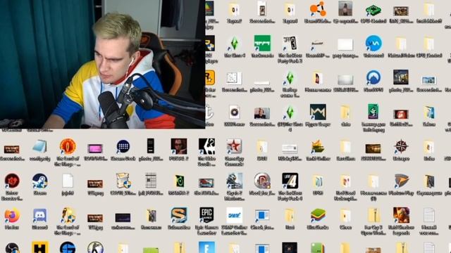Launch the burning ship game icon

point(318,147)
